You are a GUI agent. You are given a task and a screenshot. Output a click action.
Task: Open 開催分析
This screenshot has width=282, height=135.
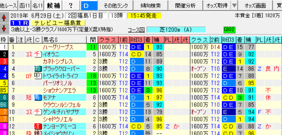point(185,5)
